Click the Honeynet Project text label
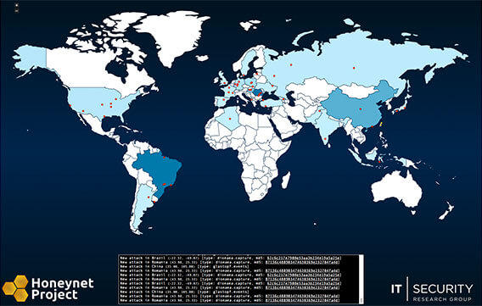This screenshot has height=306, width=482. pos(63,289)
